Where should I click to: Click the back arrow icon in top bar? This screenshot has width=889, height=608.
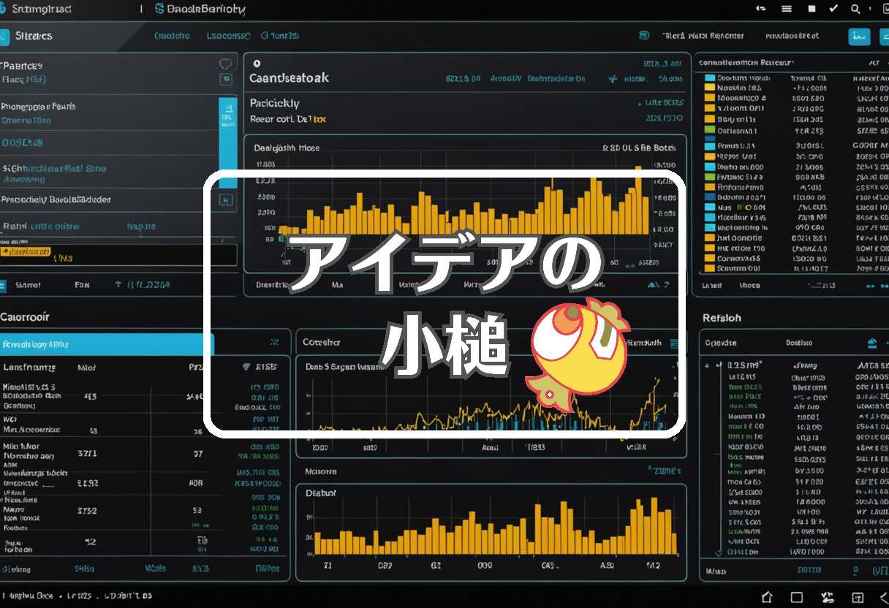pyautogui.click(x=761, y=9)
